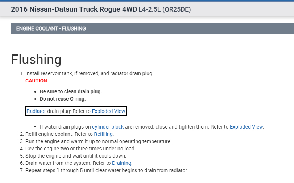294x183 pixels.
Task: Click the large Flushing heading
Action: click(36, 59)
